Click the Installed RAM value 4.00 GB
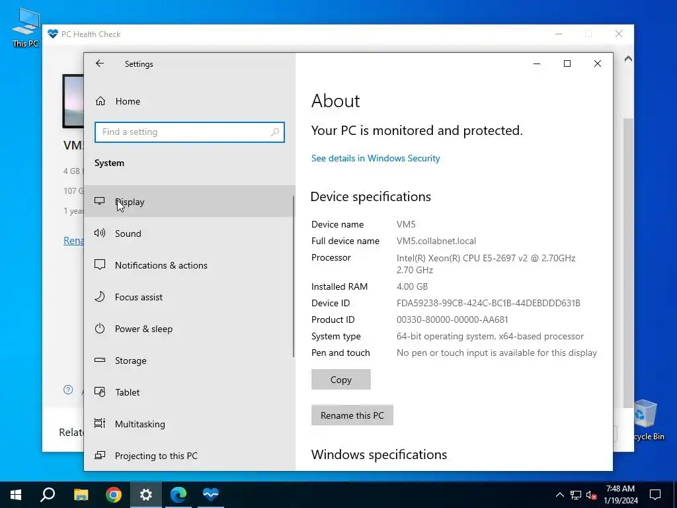This screenshot has height=508, width=677. 412,286
